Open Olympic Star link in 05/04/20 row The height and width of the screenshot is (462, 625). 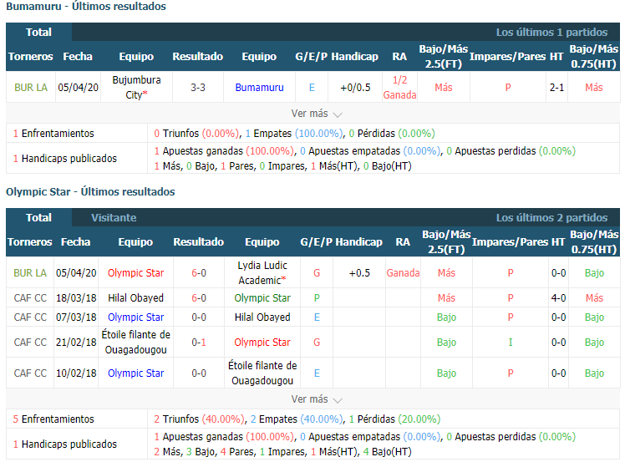click(x=135, y=273)
